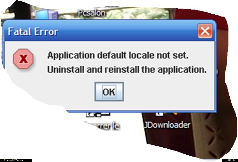Click the Pcsalon desktop label text
238x162 pixels.
92,13
